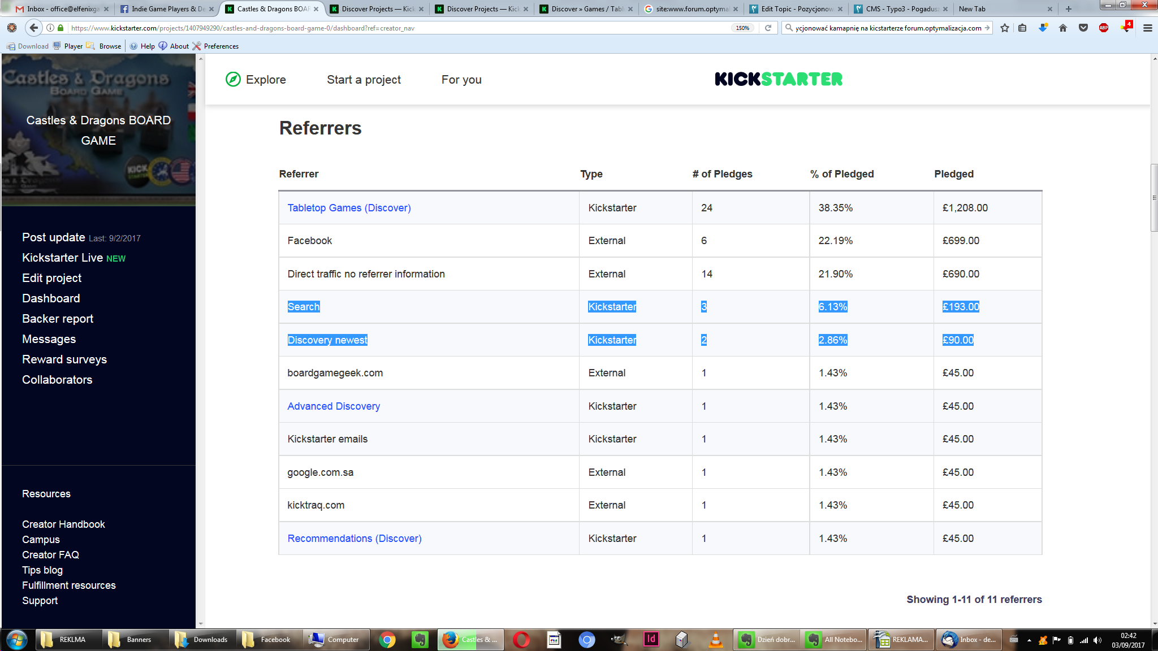Open Tabletop Games (Discover) referrer link
The height and width of the screenshot is (651, 1158).
click(x=349, y=208)
